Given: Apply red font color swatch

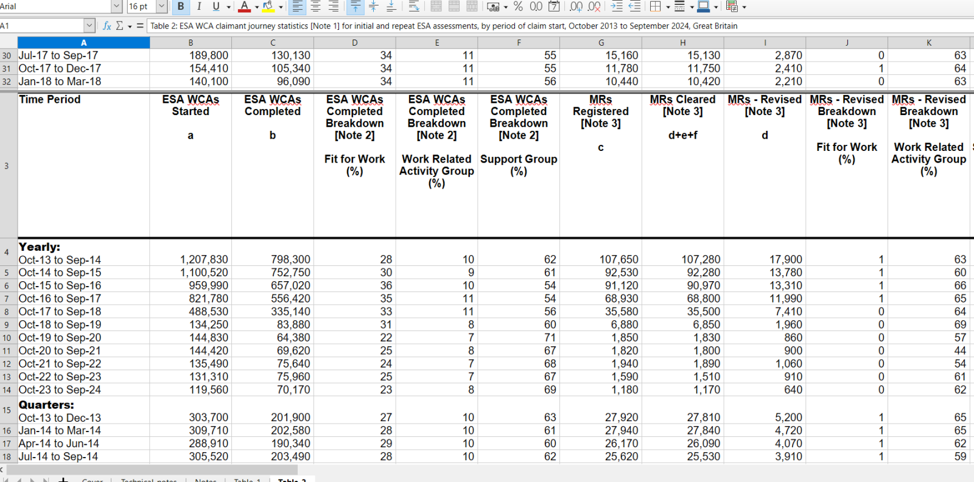Looking at the screenshot, I should [x=244, y=7].
